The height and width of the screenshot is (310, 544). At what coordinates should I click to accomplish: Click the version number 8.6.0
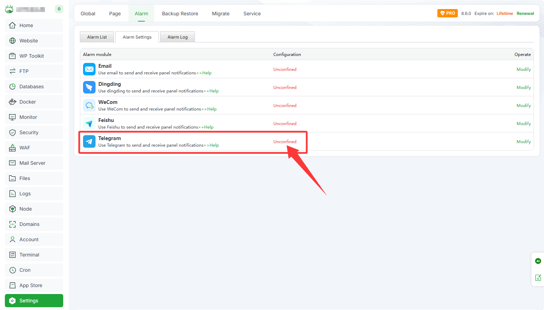(466, 14)
